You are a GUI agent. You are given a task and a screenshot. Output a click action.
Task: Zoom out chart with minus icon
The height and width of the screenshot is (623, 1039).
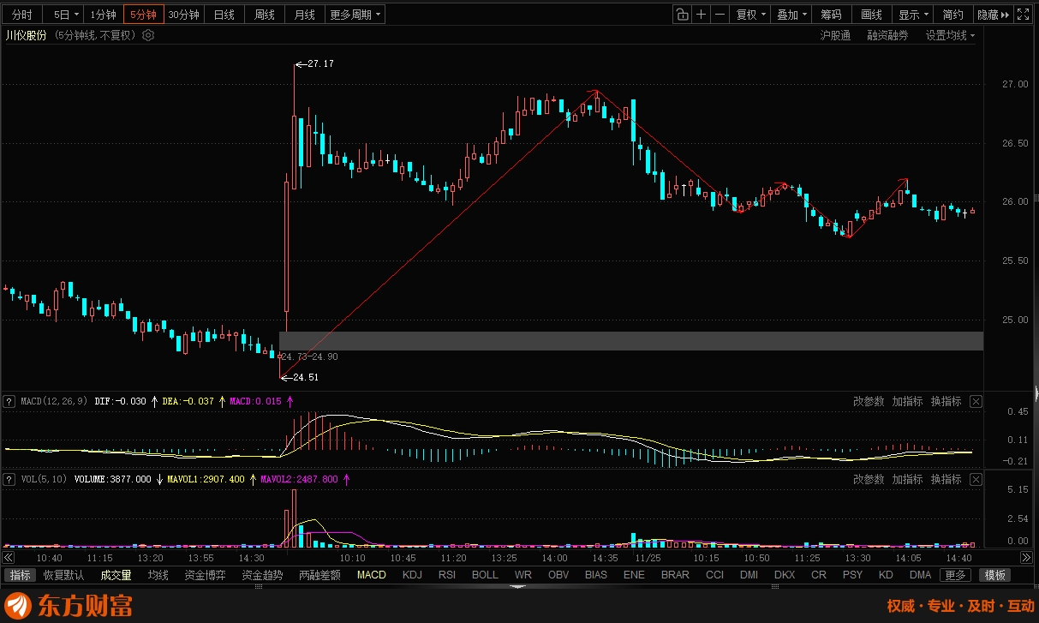720,15
